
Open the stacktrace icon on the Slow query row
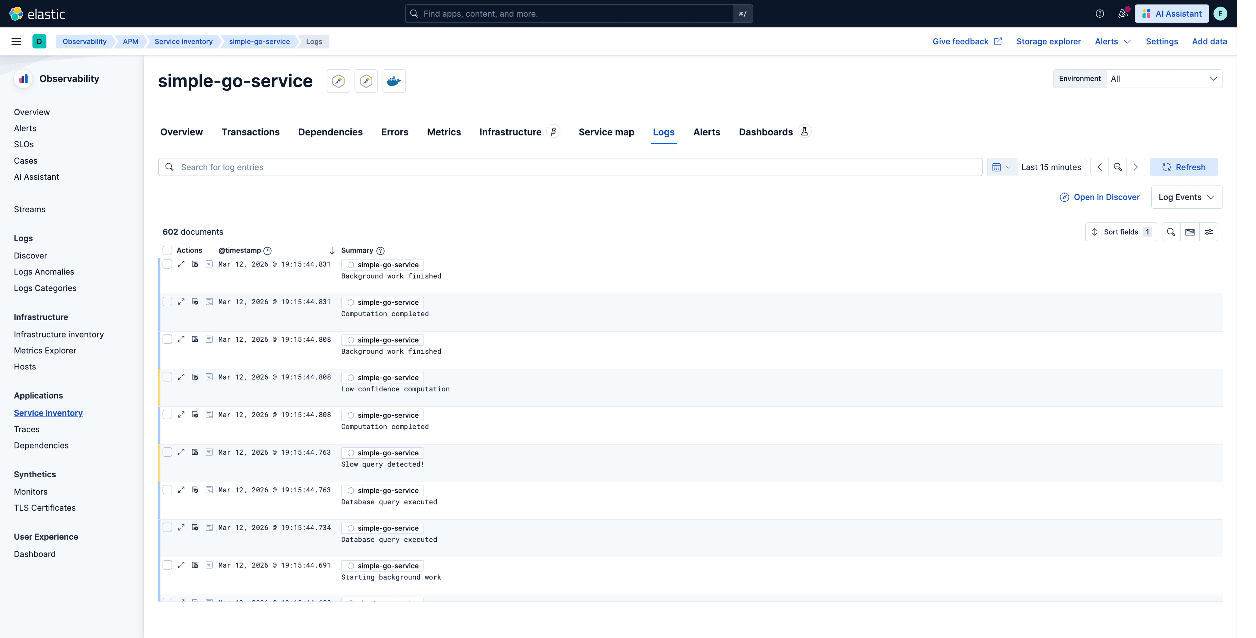[209, 452]
